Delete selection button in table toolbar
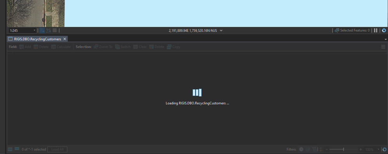Viewport: 388px width, 154px height. pos(157,47)
